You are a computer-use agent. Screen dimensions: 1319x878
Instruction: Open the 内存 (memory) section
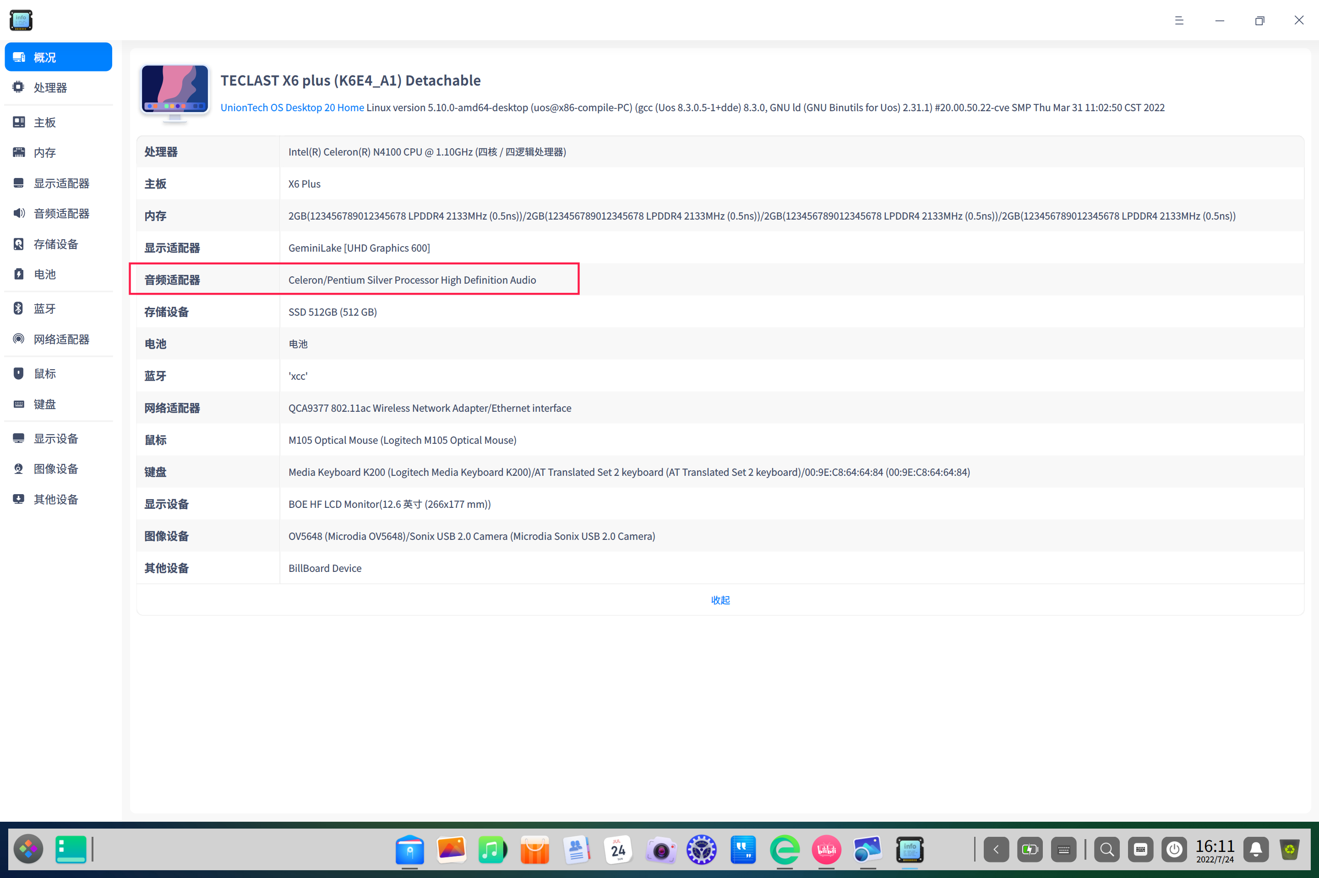(44, 152)
